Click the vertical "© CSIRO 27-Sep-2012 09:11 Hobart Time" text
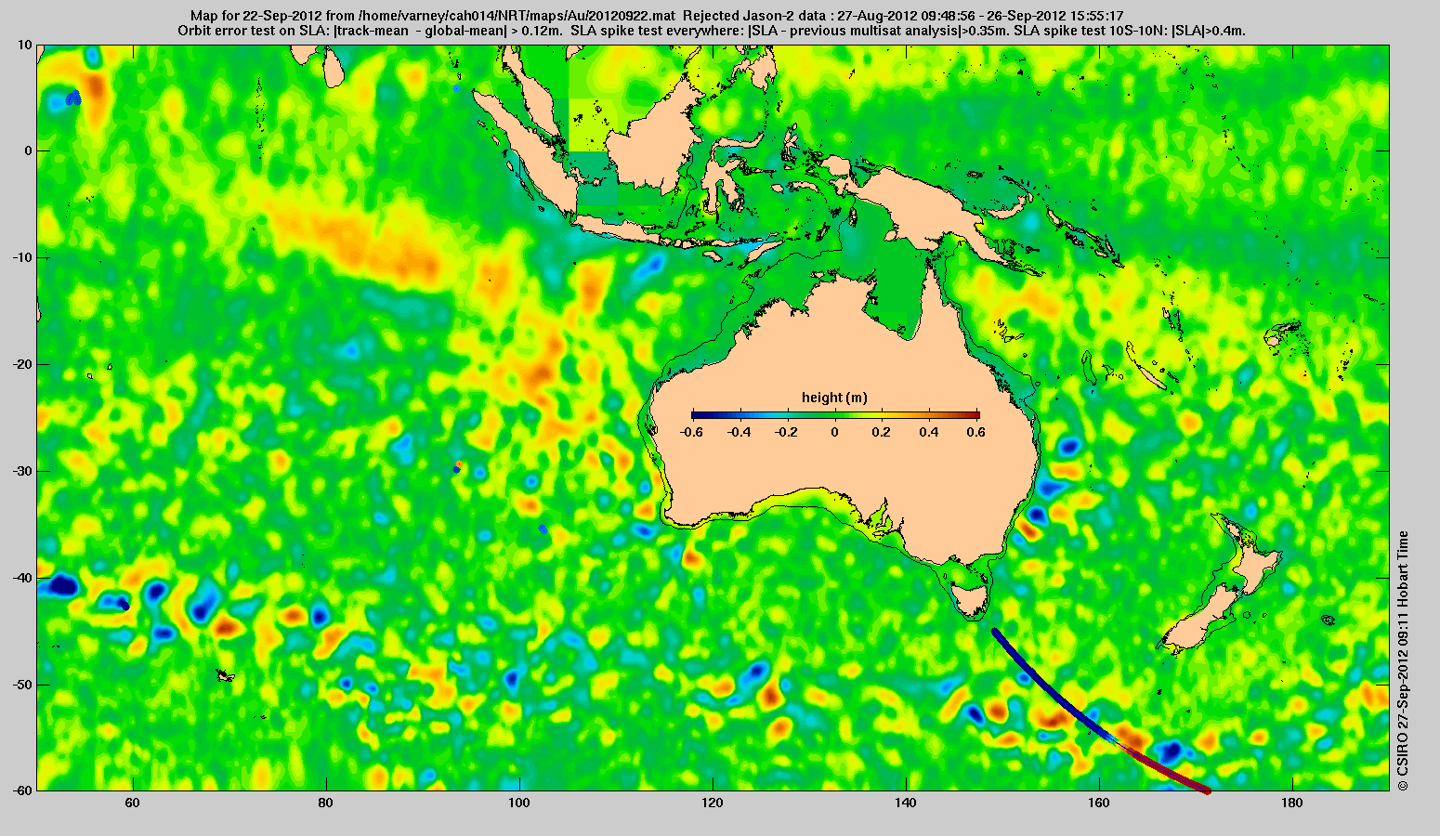This screenshot has width=1440, height=836. click(x=1403, y=660)
